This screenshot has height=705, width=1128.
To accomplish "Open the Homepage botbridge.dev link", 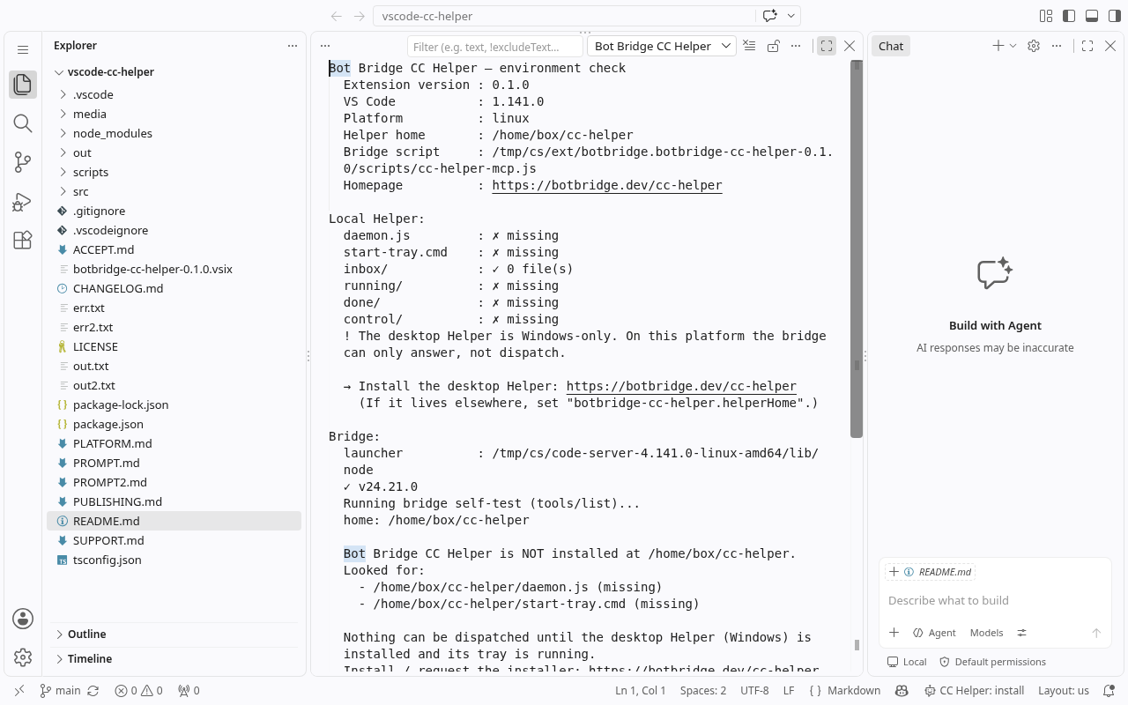I will pos(607,185).
